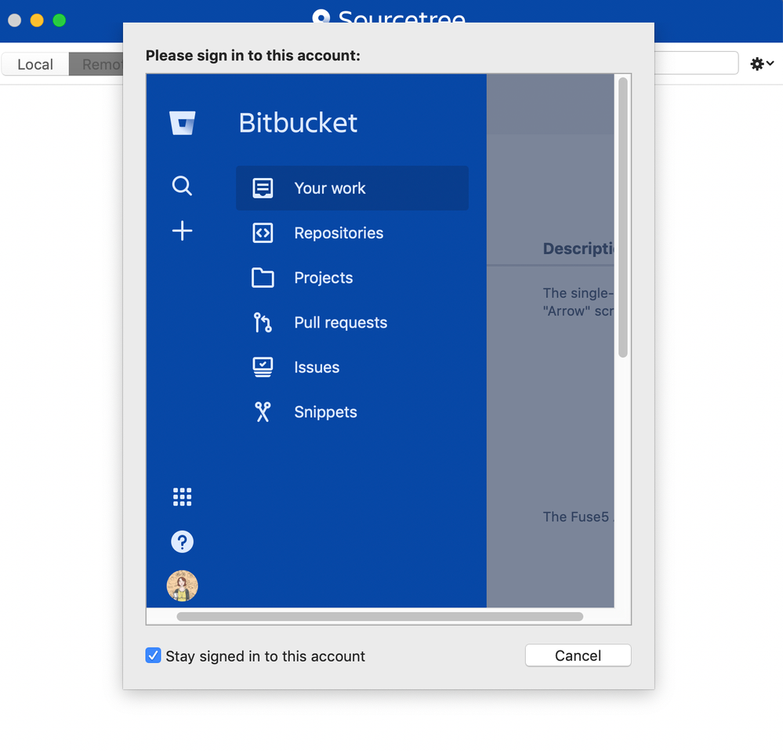This screenshot has height=751, width=783.
Task: Click the horizontal scrollbar in web view
Action: (x=380, y=617)
